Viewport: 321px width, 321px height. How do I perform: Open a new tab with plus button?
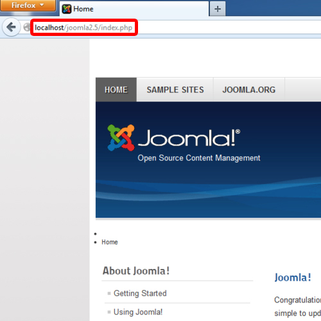click(x=218, y=9)
